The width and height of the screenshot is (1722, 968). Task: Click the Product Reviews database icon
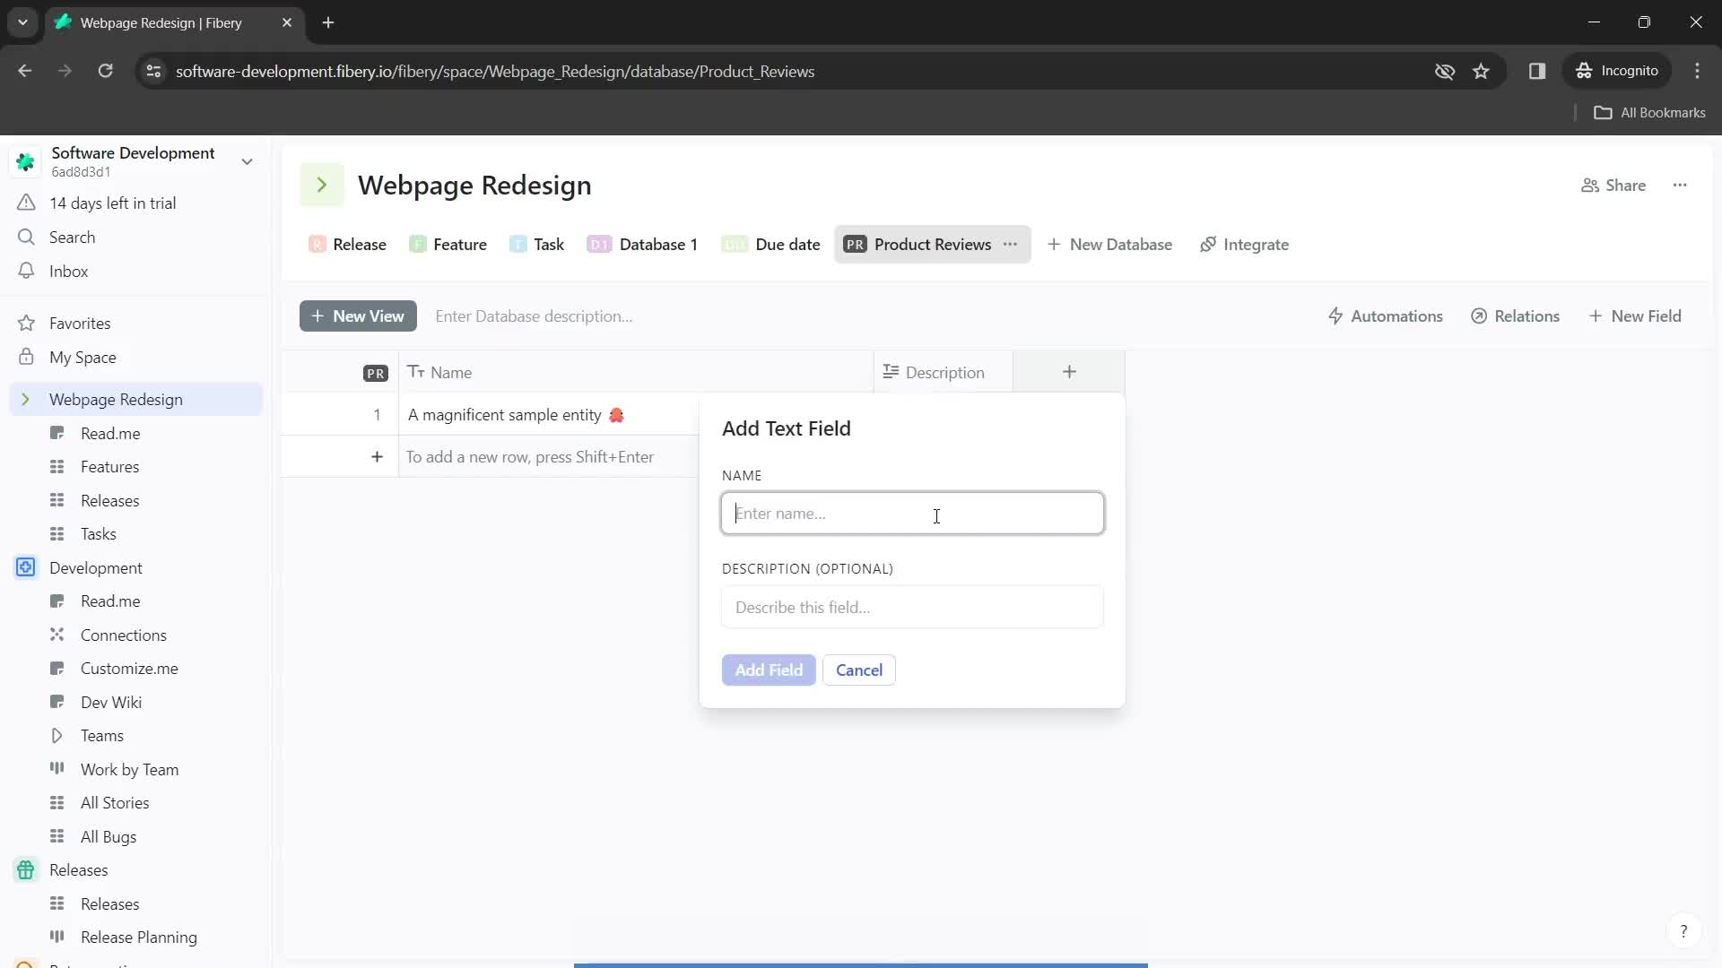tap(855, 244)
